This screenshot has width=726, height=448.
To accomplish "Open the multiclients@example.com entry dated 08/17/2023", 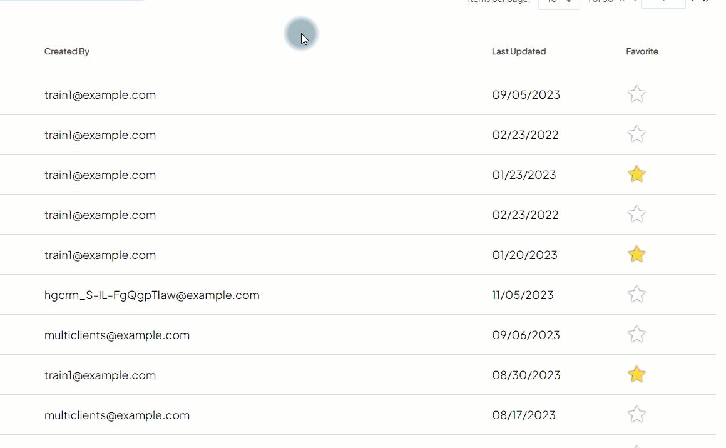I will pyautogui.click(x=117, y=415).
